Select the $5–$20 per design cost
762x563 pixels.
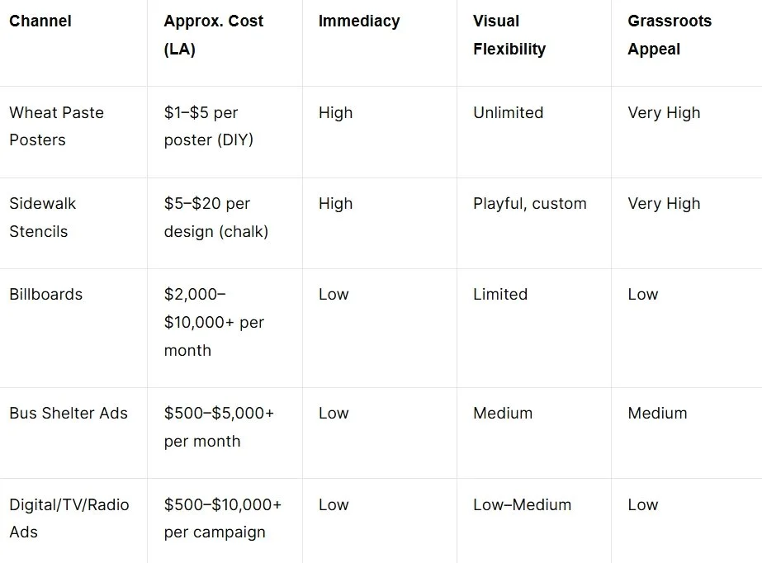215,217
